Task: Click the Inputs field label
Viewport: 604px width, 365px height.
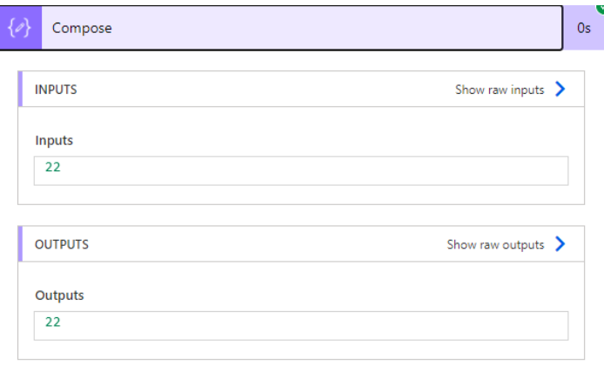Action: (54, 141)
